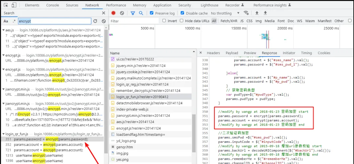
Task: Filter requests by Img type
Action: click(x=258, y=21)
